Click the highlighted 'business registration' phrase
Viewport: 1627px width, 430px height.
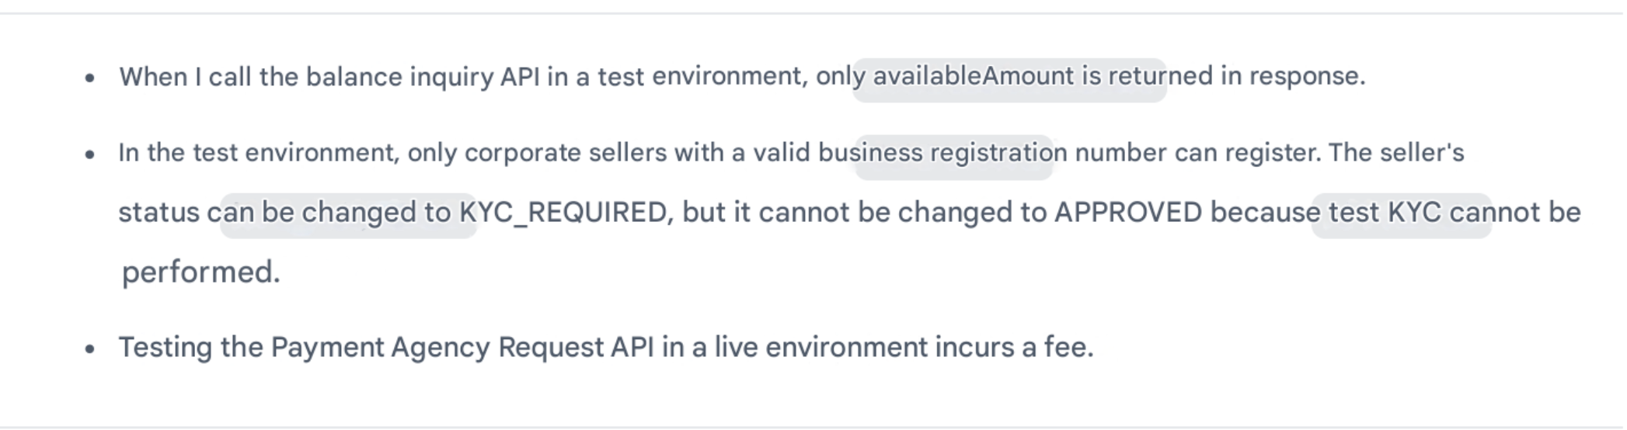953,157
